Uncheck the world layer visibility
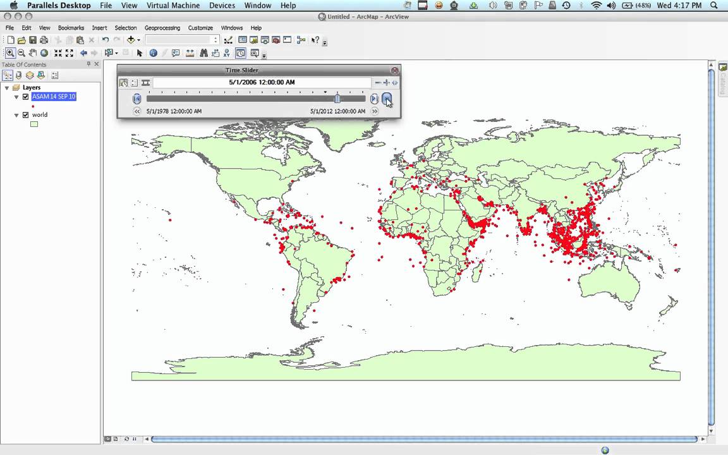 tap(25, 114)
